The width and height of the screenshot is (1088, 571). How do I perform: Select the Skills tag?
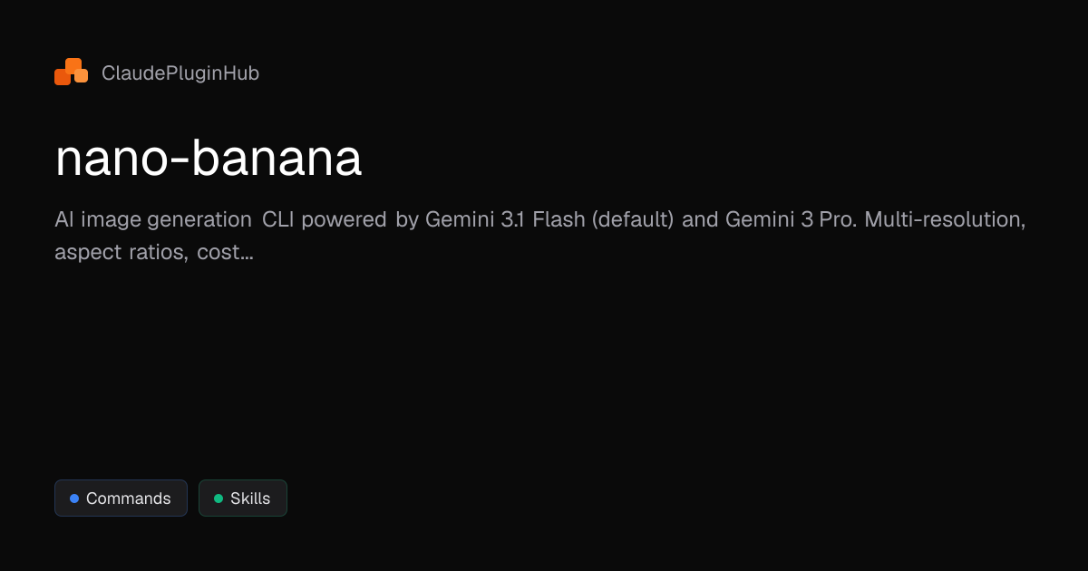[243, 498]
